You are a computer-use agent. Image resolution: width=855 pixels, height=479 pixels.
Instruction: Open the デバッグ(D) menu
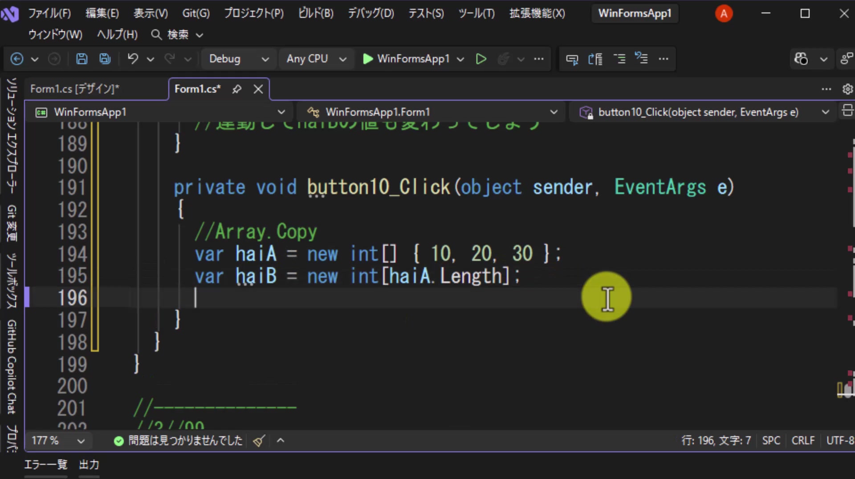click(370, 13)
